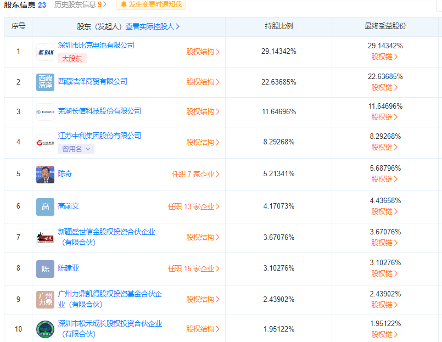The image size is (442, 342).
Task: Click 发生变更时通知我 bell button
Action: point(150,4)
